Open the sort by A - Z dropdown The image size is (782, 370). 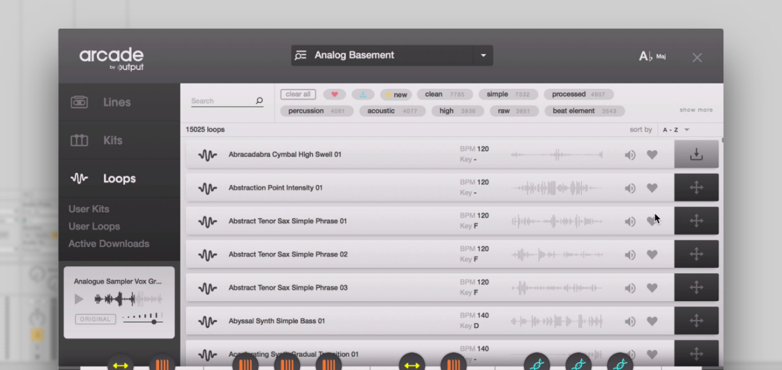pos(676,130)
